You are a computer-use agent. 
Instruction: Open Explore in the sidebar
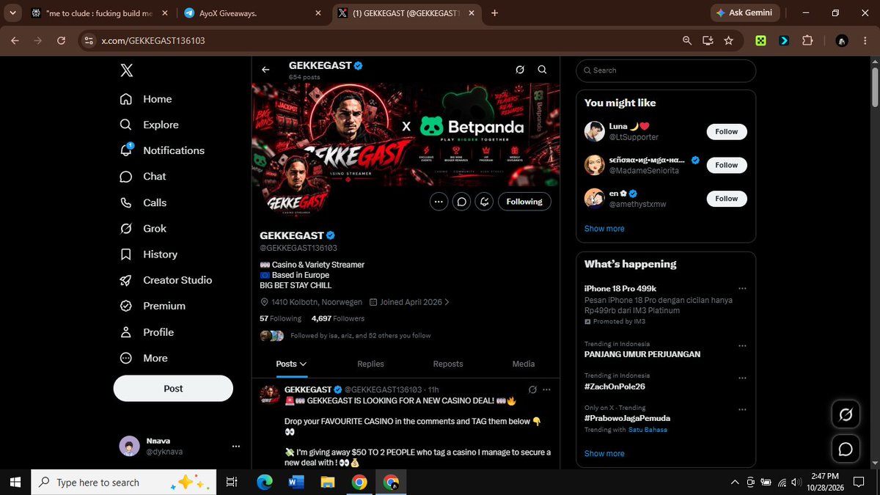150,125
